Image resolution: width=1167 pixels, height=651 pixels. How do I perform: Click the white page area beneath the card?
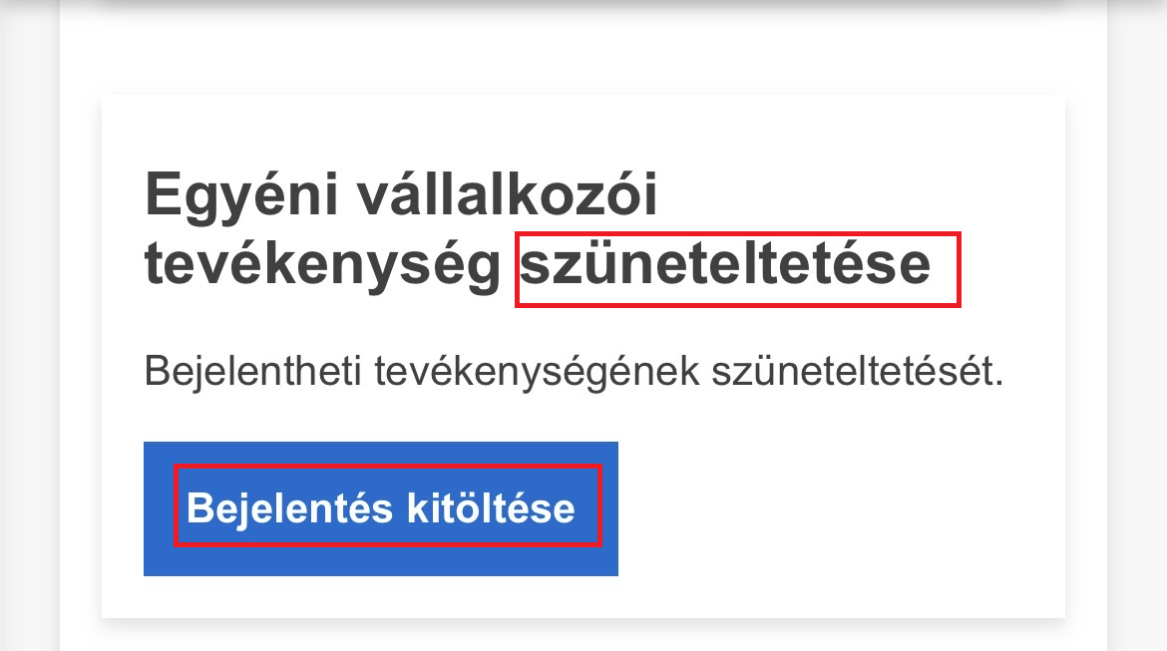[x=583, y=636]
